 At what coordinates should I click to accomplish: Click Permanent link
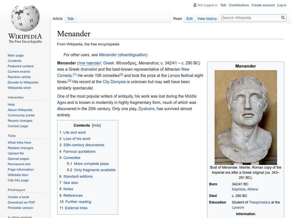[19, 164]
